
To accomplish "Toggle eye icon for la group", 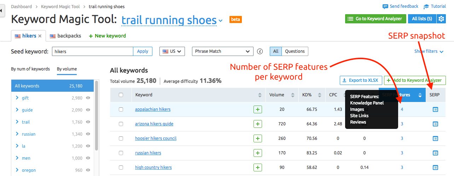I will 88,146.
